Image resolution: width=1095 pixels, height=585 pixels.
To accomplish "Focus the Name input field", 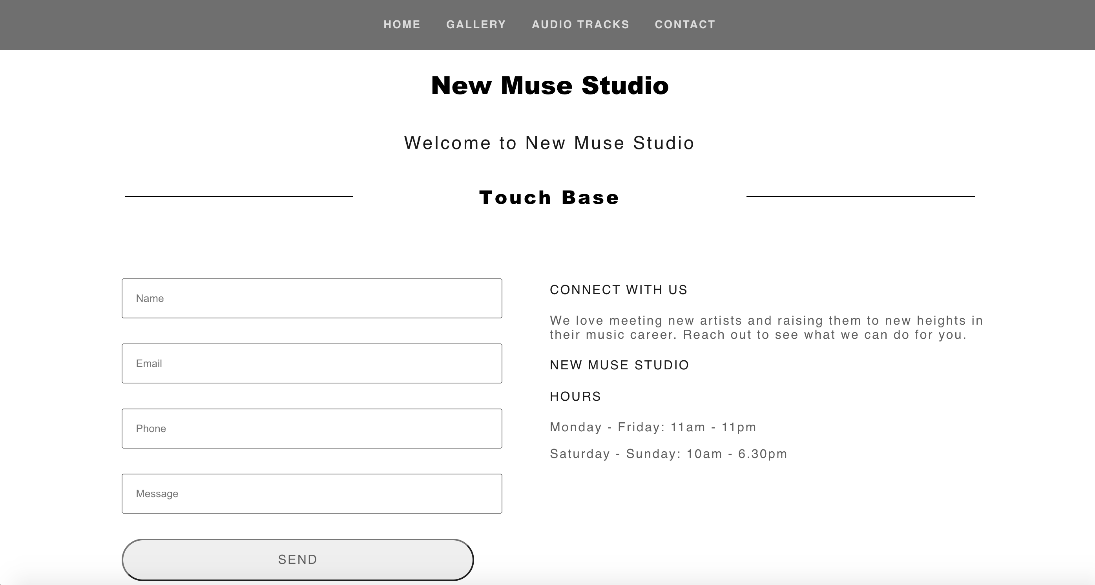I will (x=312, y=298).
